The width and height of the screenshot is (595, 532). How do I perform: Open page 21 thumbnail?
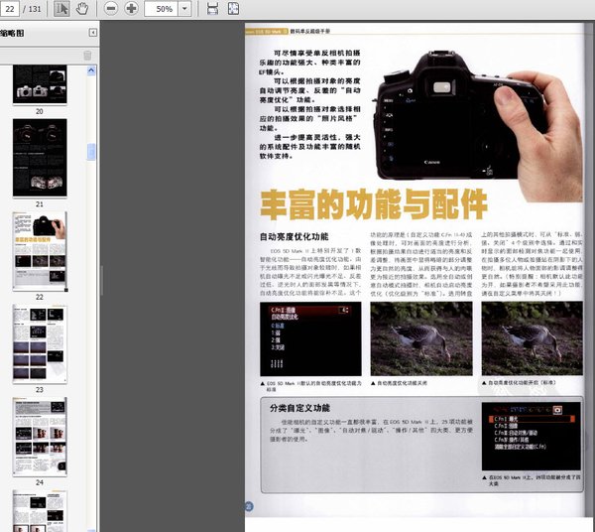click(40, 158)
